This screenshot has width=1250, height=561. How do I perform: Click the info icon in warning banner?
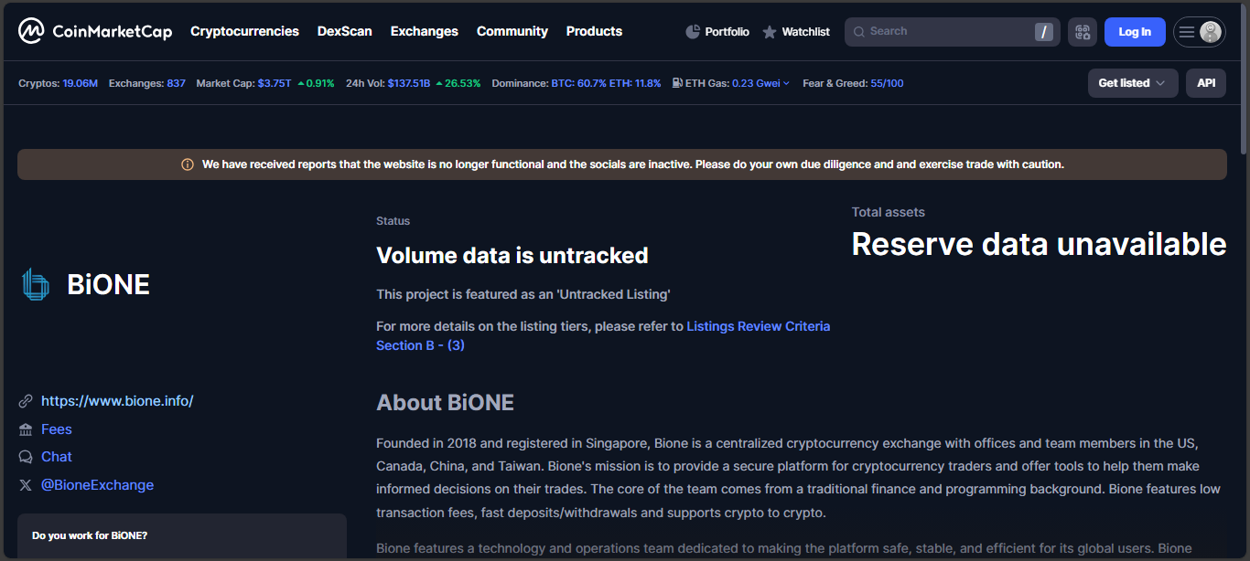[188, 164]
